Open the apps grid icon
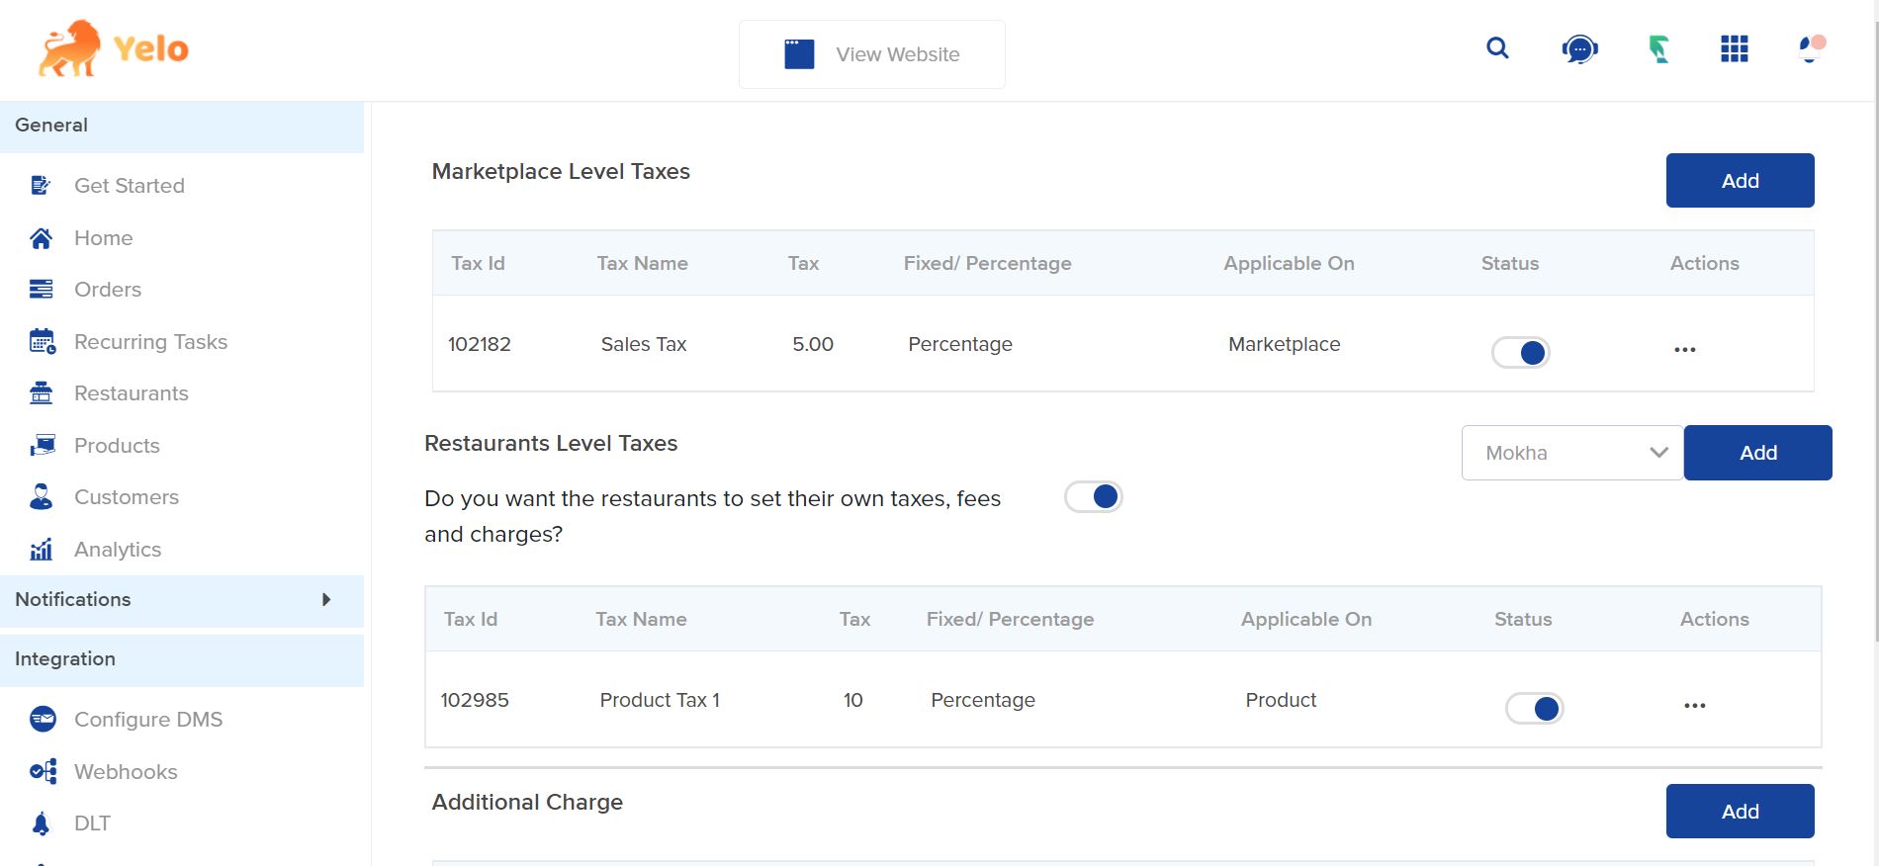This screenshot has width=1879, height=866. [x=1734, y=48]
